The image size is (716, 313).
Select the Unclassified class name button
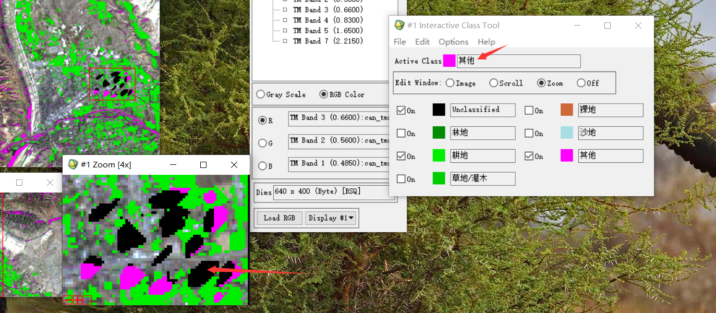click(483, 110)
